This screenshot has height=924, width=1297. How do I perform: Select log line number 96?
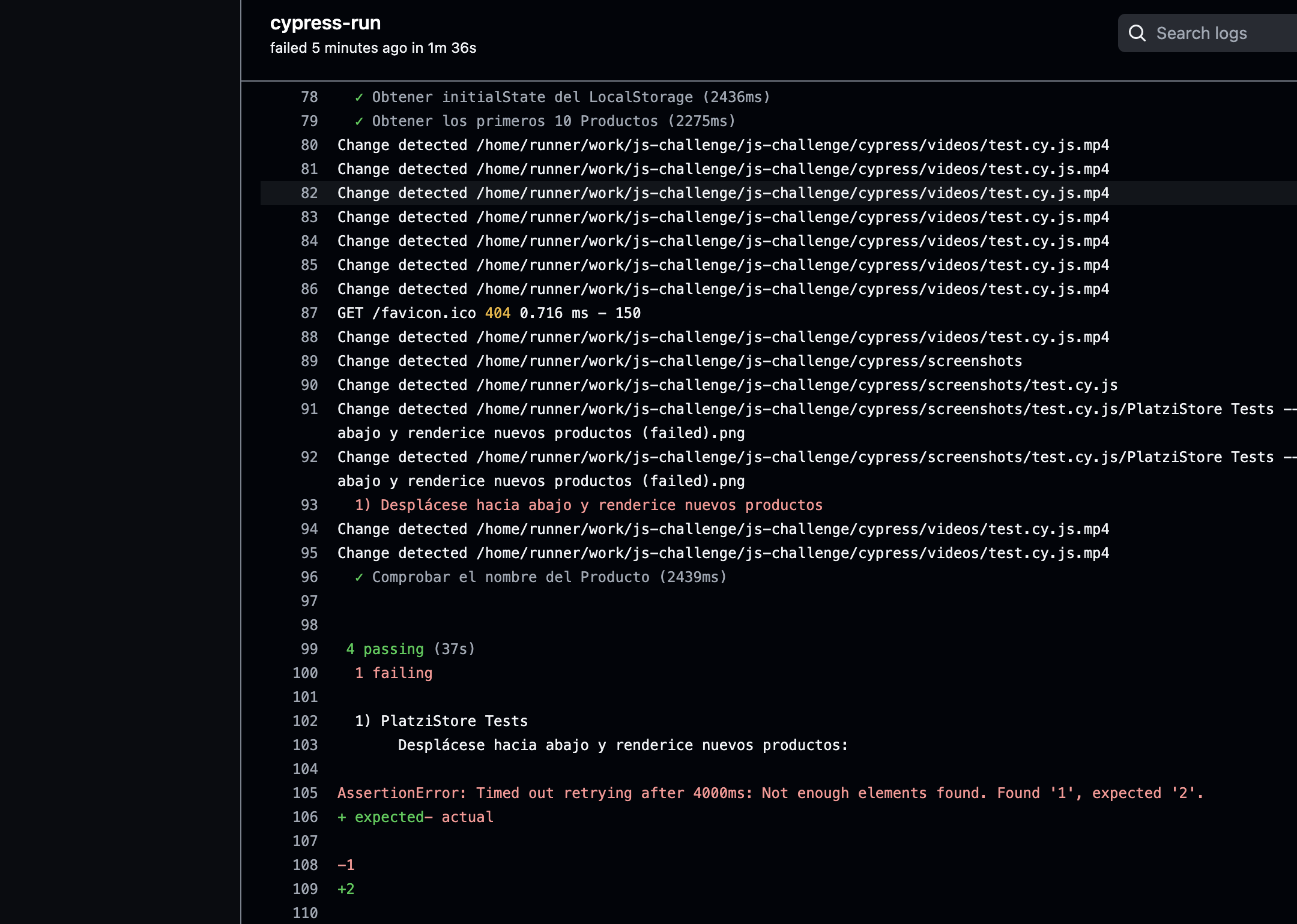tap(309, 577)
